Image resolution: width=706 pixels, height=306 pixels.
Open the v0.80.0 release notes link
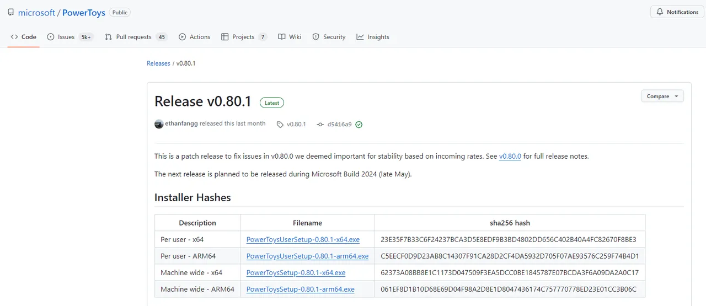(x=510, y=156)
